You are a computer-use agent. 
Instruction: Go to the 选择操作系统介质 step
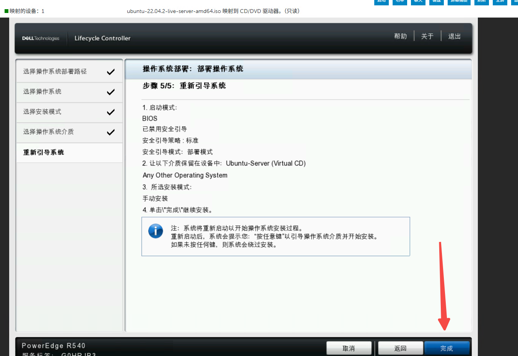(x=48, y=132)
